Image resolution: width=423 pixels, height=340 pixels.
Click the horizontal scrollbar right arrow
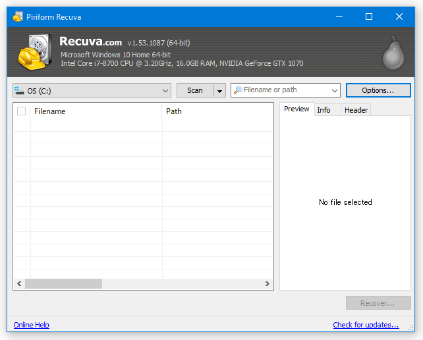[x=268, y=283]
